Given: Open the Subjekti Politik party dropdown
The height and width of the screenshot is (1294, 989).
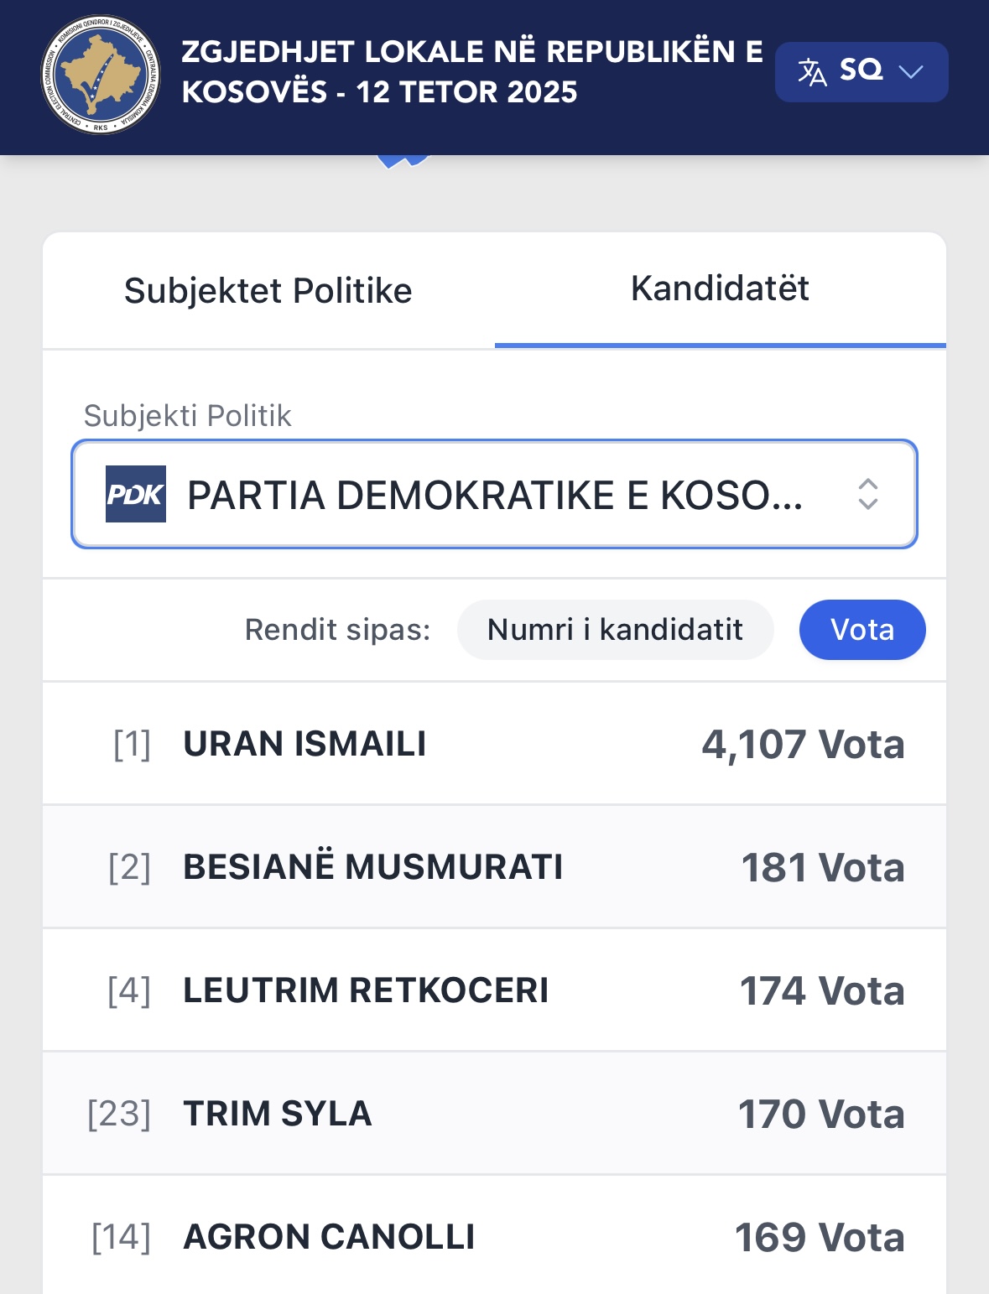Looking at the screenshot, I should [x=494, y=494].
